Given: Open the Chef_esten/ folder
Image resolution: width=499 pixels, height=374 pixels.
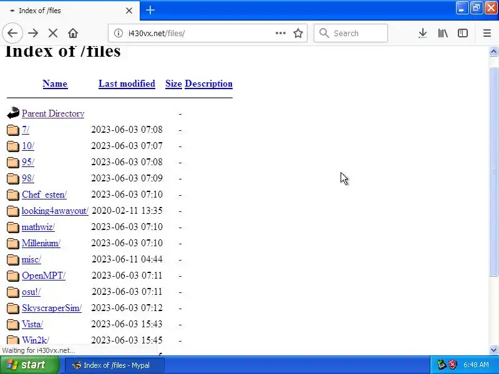Looking at the screenshot, I should click(x=44, y=194).
